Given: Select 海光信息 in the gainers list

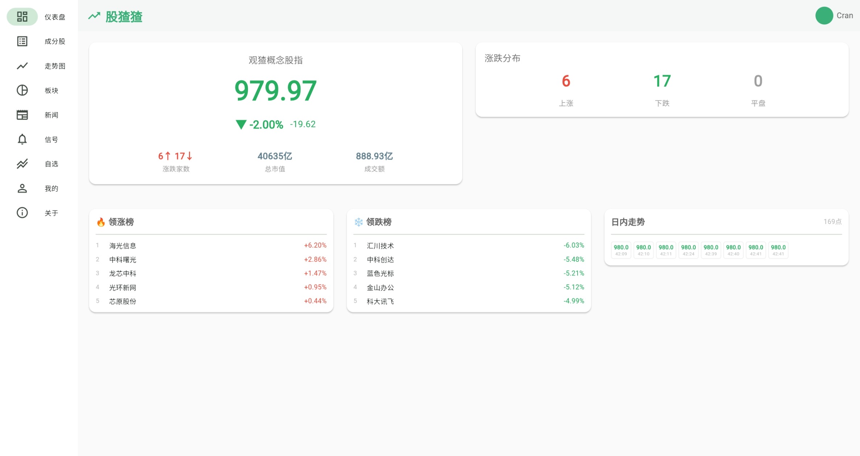Looking at the screenshot, I should click(x=211, y=245).
